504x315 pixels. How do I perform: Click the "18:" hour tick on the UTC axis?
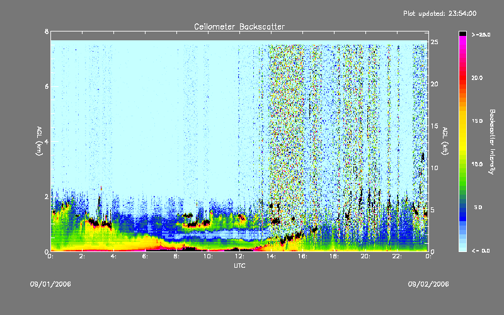(x=334, y=256)
